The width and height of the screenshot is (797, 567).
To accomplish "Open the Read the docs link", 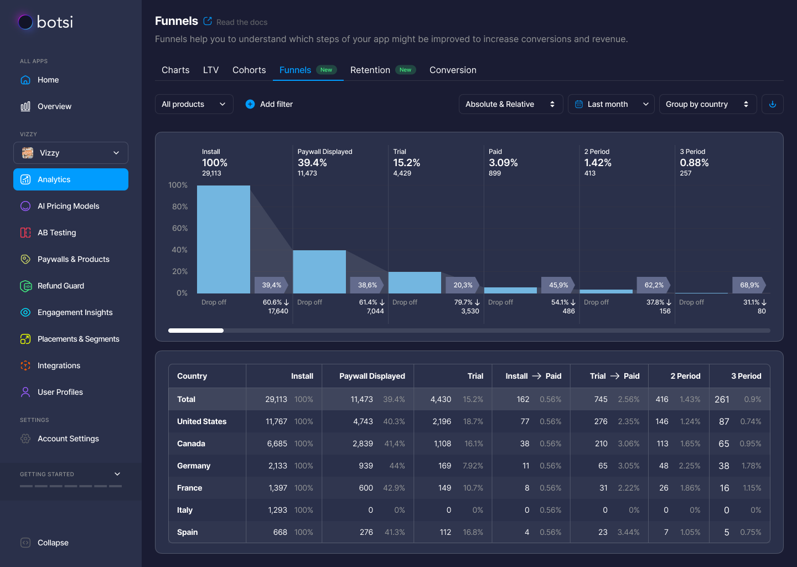I will [241, 22].
